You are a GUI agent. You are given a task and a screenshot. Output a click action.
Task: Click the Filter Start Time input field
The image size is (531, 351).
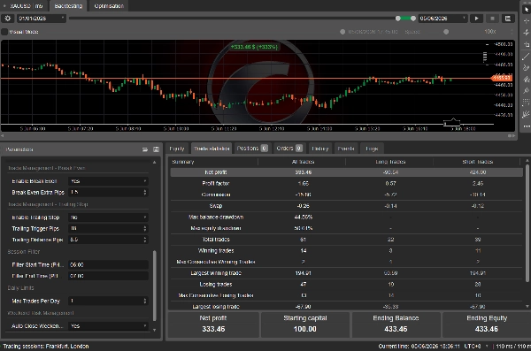click(108, 264)
